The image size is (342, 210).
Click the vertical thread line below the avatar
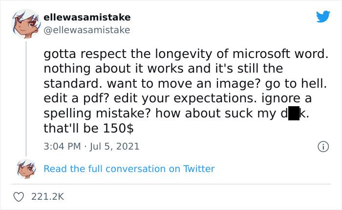coord(26,97)
